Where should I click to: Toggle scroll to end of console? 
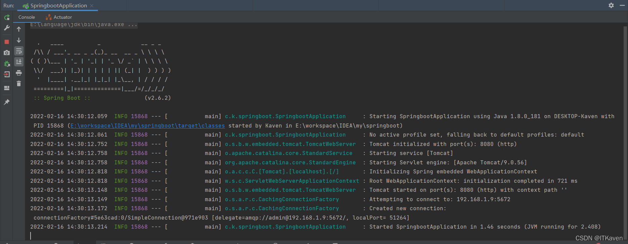click(19, 62)
